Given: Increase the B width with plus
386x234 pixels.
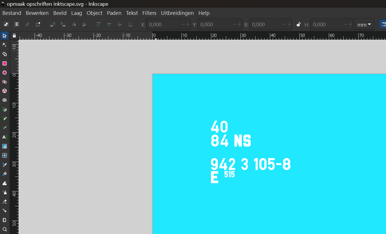Looking at the screenshot, I should tap(289, 25).
